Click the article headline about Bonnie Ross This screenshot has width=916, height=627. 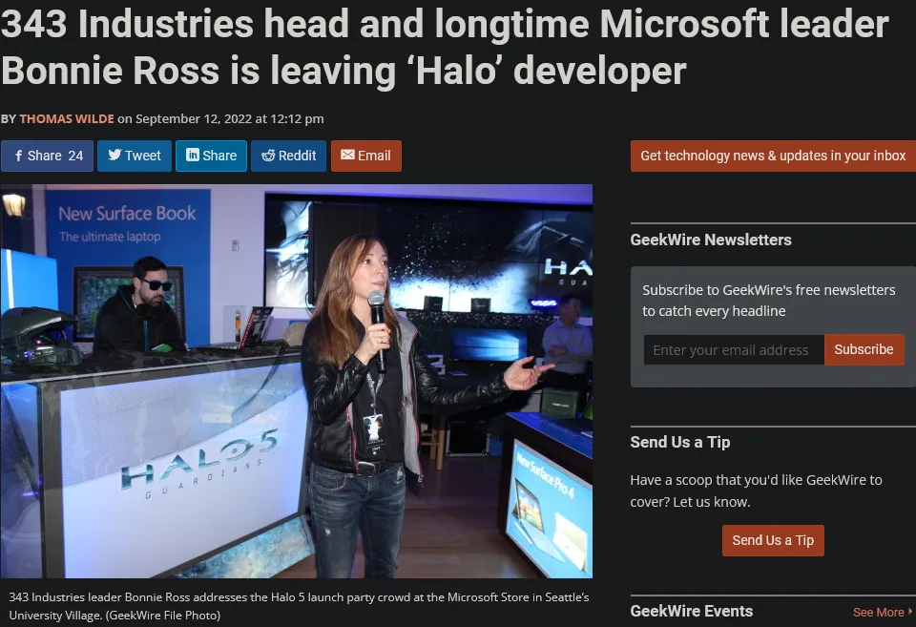pyautogui.click(x=444, y=48)
